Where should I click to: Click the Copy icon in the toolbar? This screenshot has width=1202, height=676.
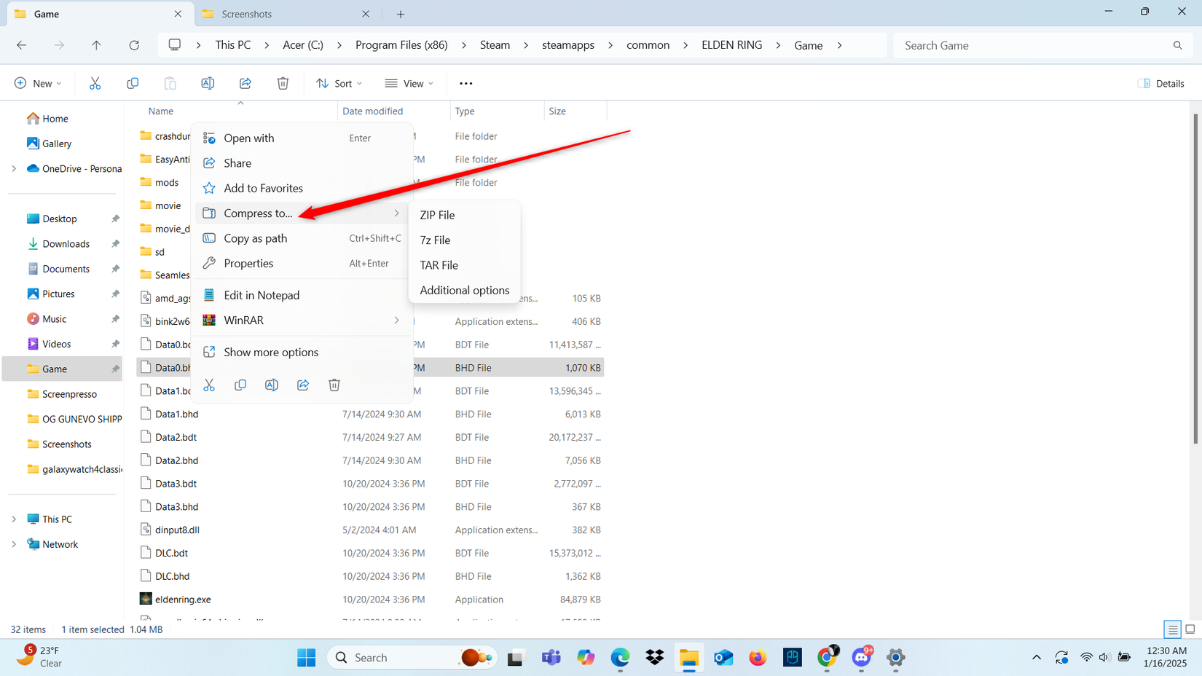pyautogui.click(x=133, y=82)
